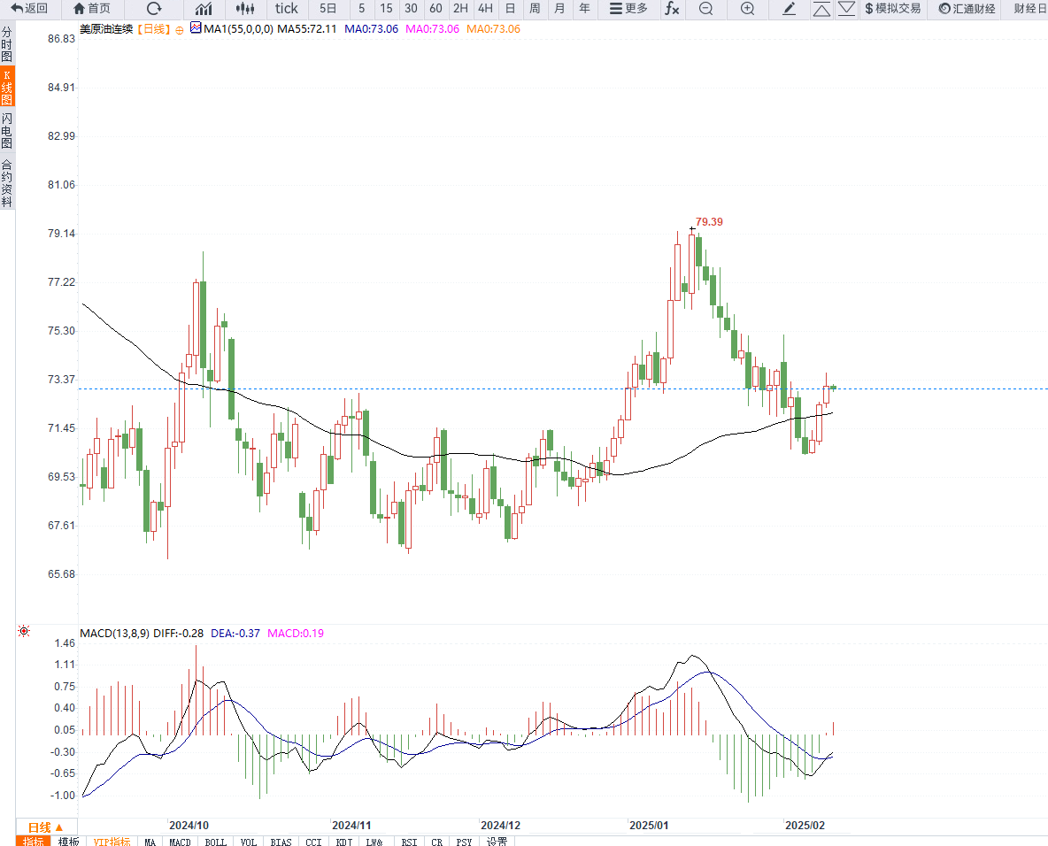Viewport: 1048px width, 846px height.
Task: Open the 更多 more options menu
Action: tap(628, 9)
